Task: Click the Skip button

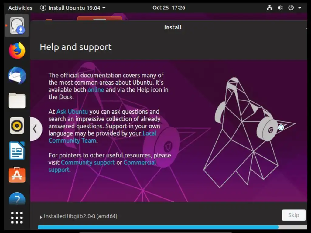Action: click(x=294, y=215)
